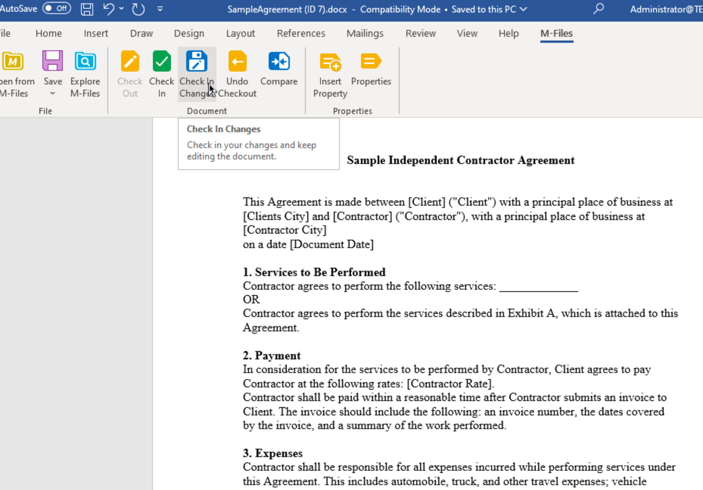Click the Administrator account name

tap(666, 9)
